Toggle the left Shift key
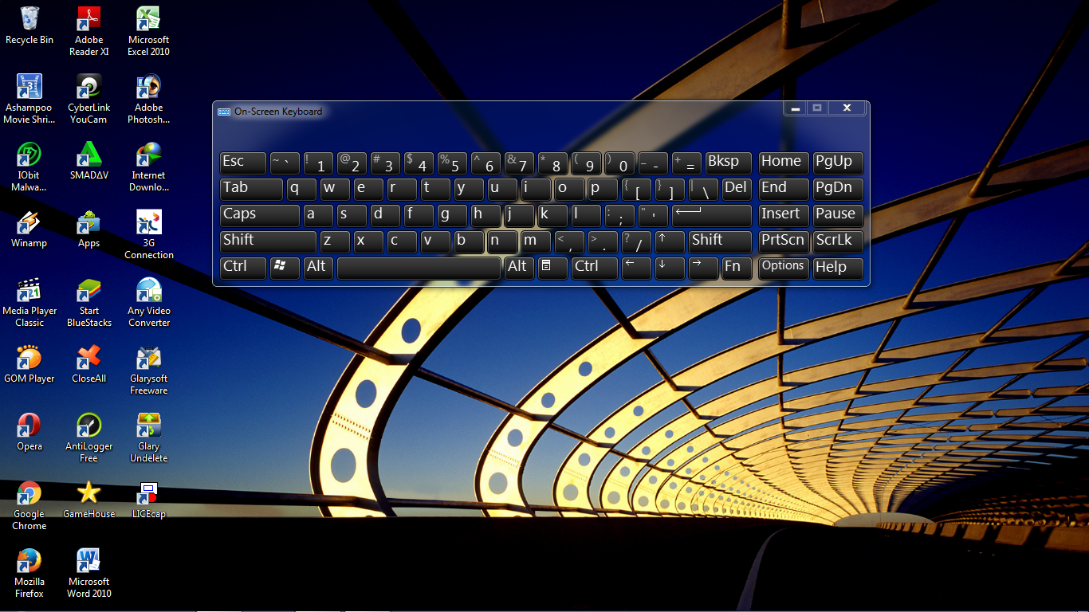 267,241
